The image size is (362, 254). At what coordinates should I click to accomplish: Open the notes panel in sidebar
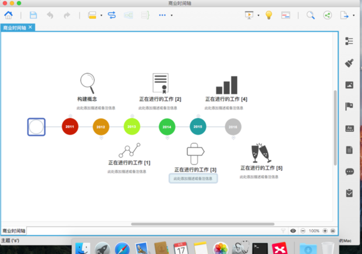(x=349, y=150)
